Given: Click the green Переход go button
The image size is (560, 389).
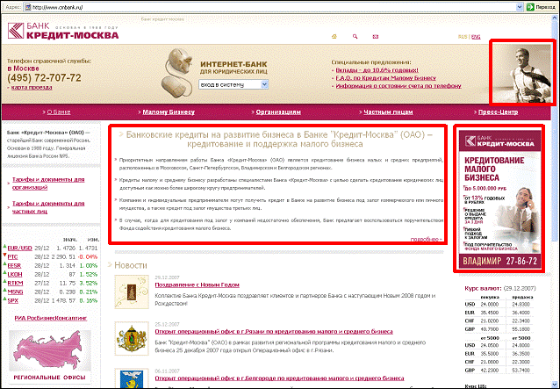Looking at the screenshot, I should point(541,7).
